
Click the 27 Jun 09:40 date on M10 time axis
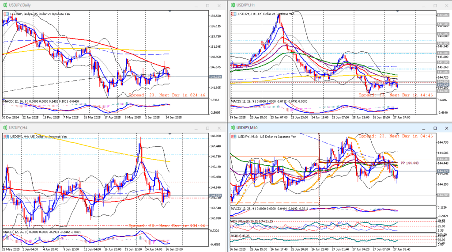(x=402, y=249)
